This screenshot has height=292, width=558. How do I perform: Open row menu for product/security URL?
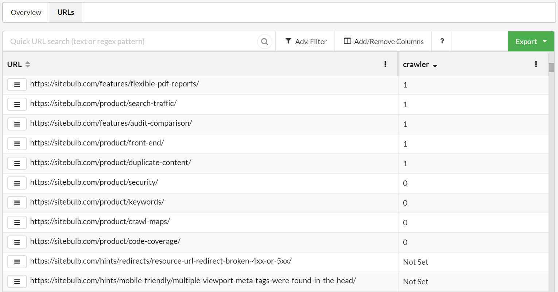[x=17, y=183]
